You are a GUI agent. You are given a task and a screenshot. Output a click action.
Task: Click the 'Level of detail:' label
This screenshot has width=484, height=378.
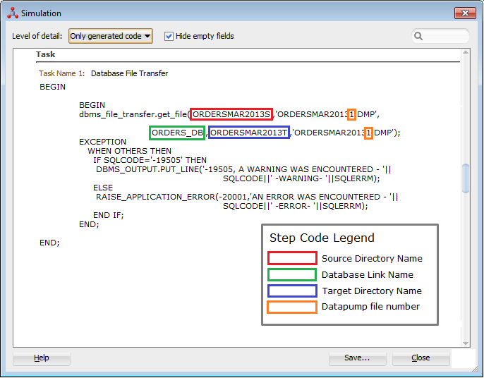pos(37,36)
